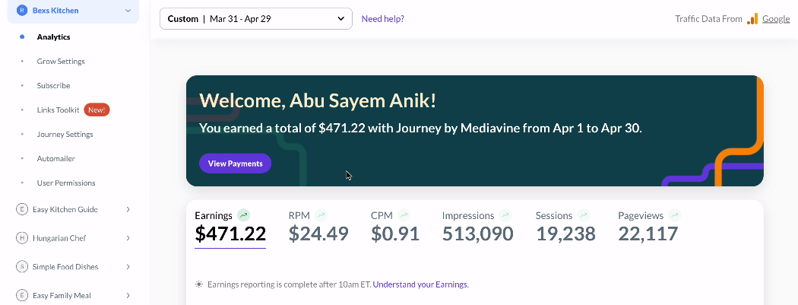The width and height of the screenshot is (798, 305).
Task: Follow the Understand your Earnings link
Action: point(421,284)
